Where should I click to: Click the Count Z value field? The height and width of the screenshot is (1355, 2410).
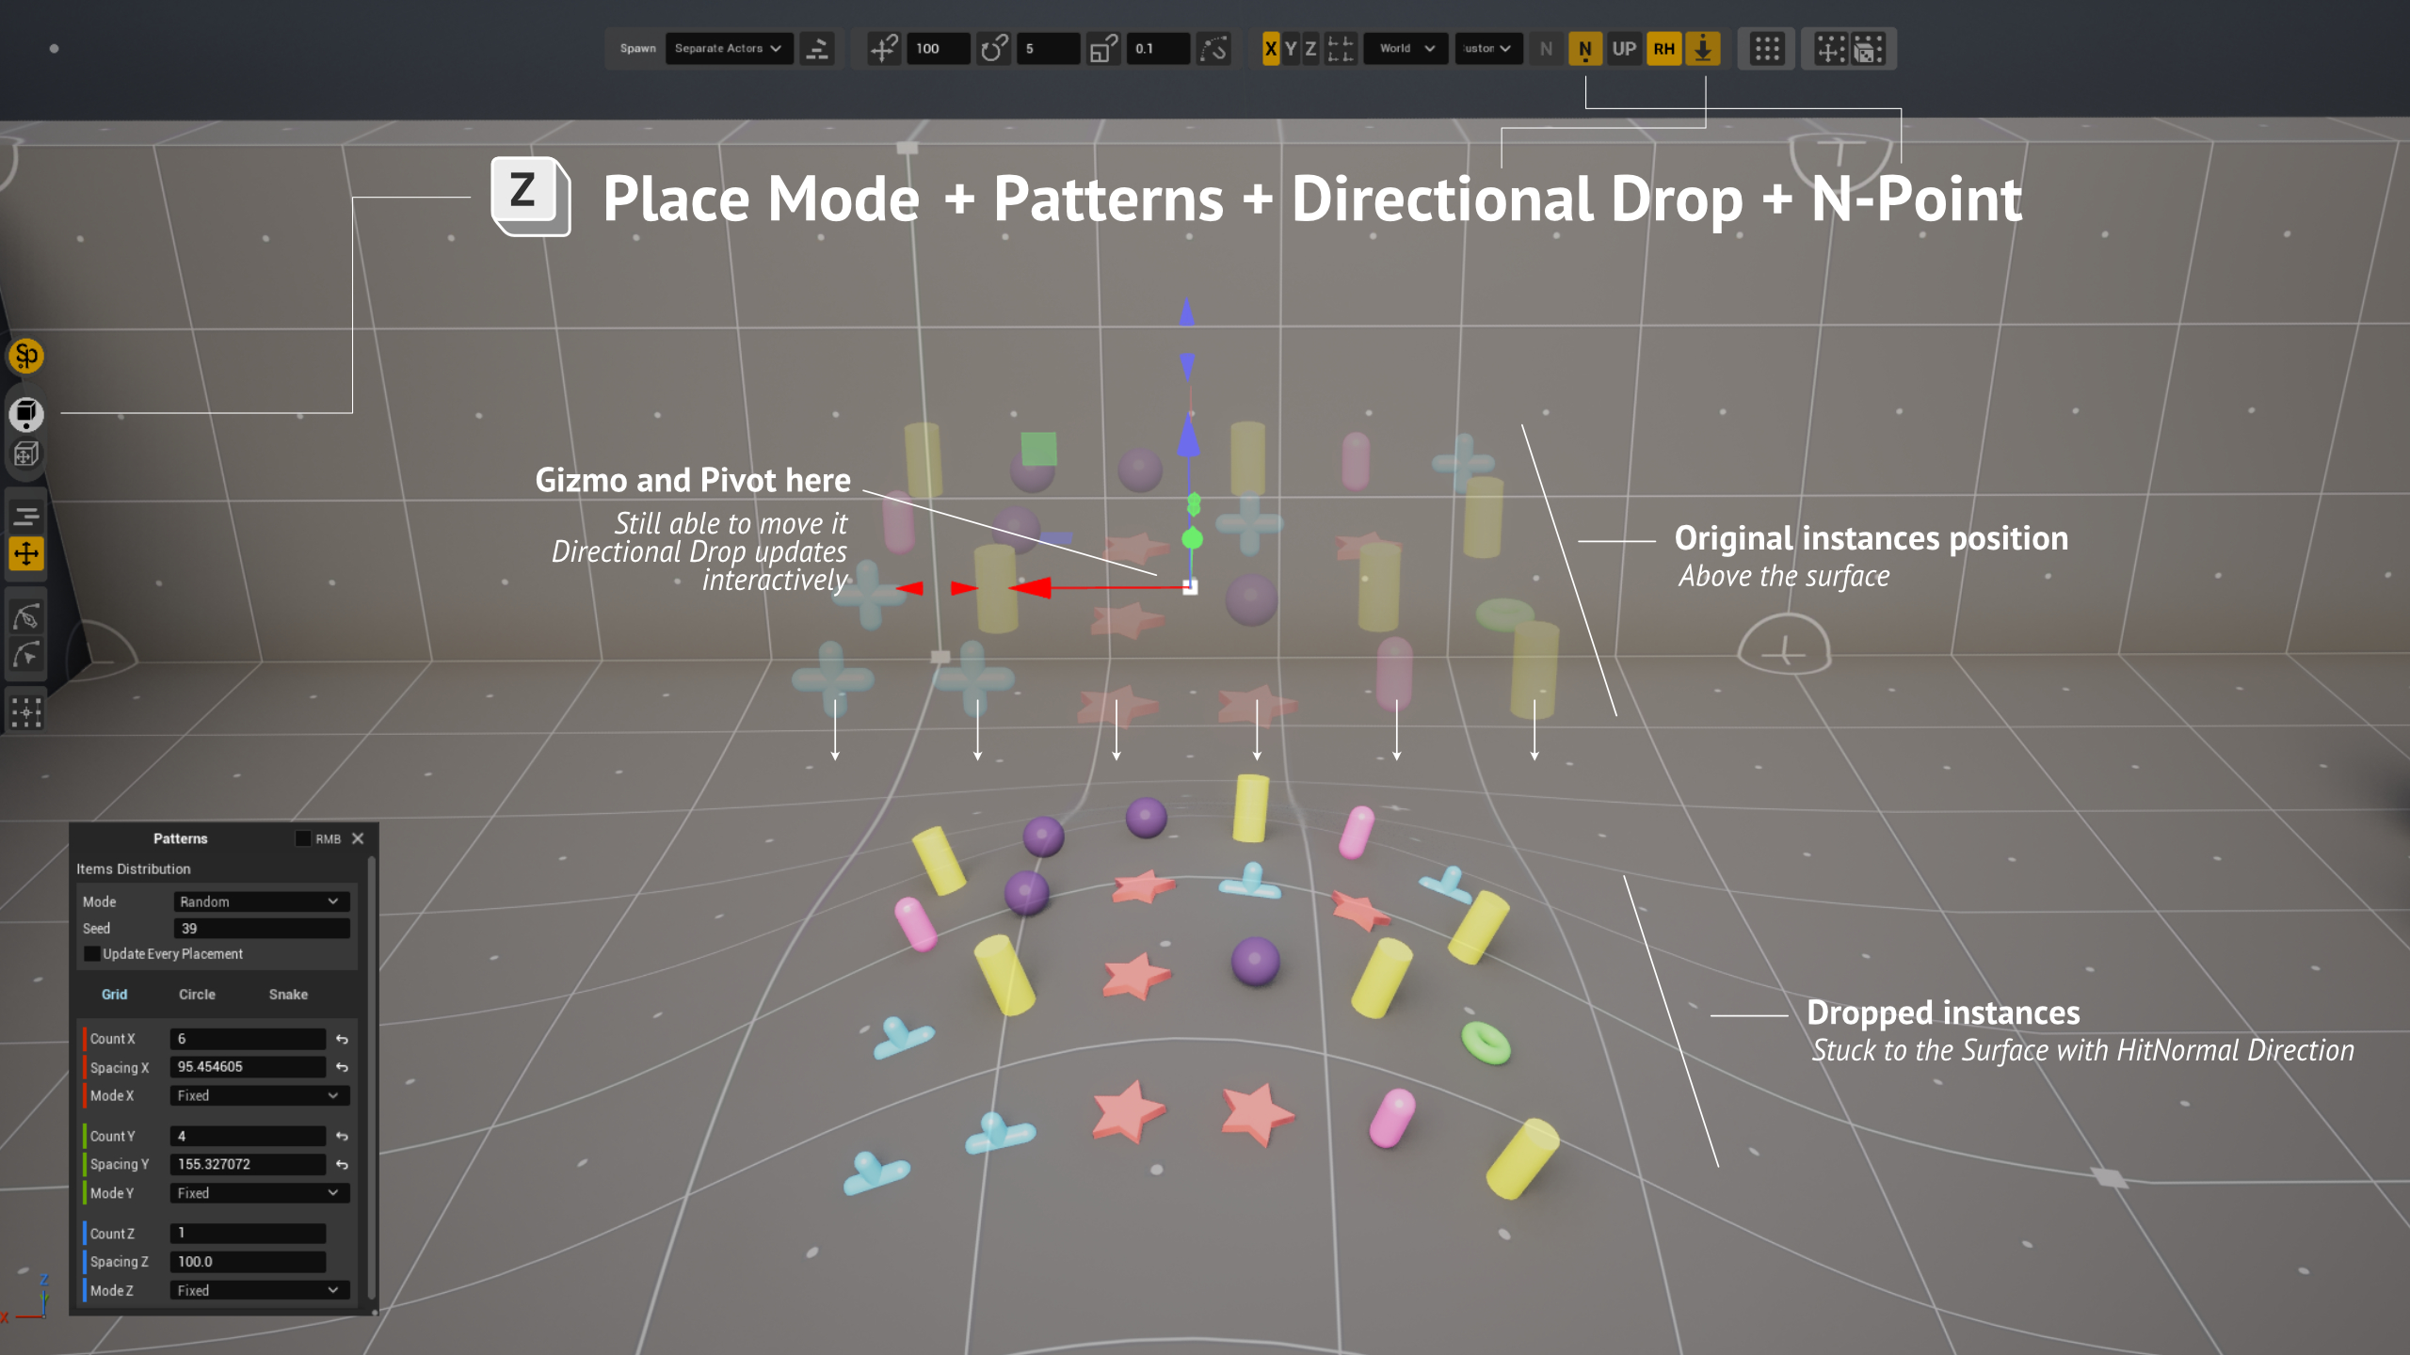[x=248, y=1233]
